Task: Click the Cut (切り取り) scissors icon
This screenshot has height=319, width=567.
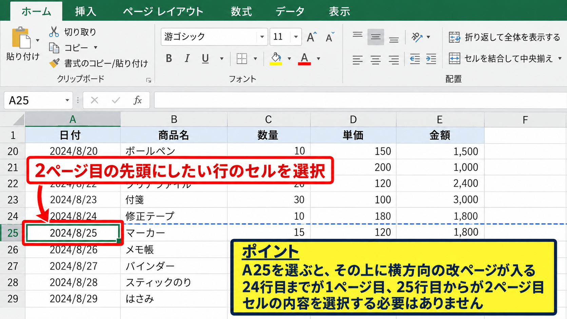Action: pyautogui.click(x=54, y=32)
